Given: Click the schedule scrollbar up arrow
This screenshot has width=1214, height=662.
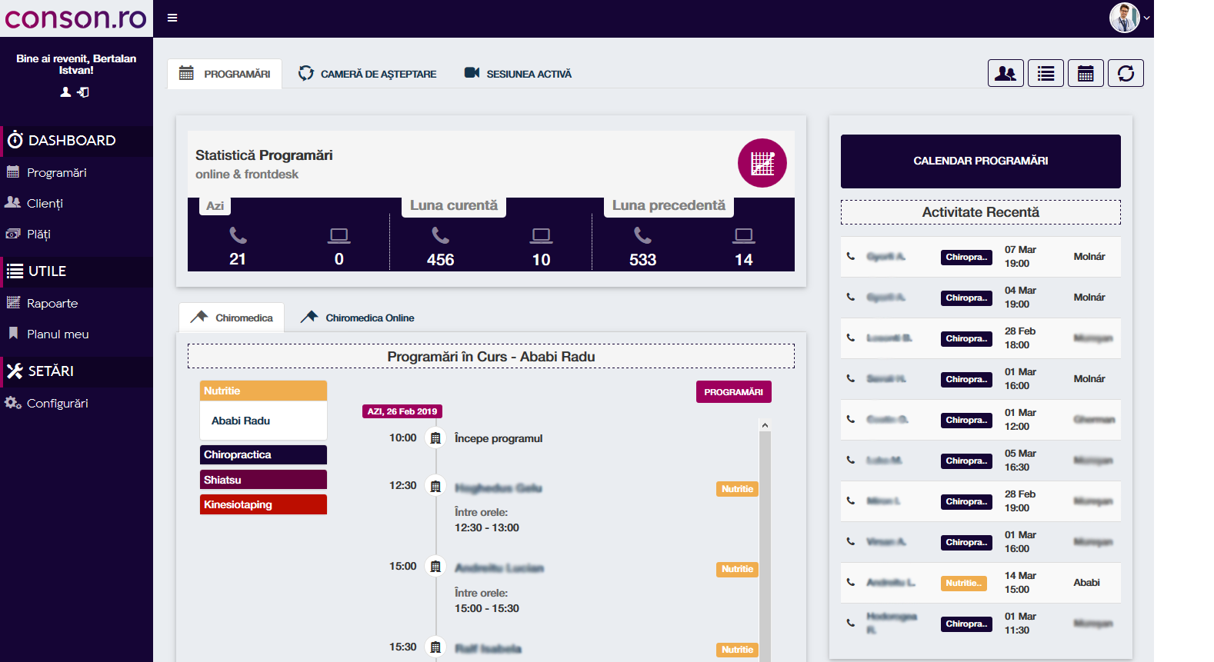Looking at the screenshot, I should point(765,425).
